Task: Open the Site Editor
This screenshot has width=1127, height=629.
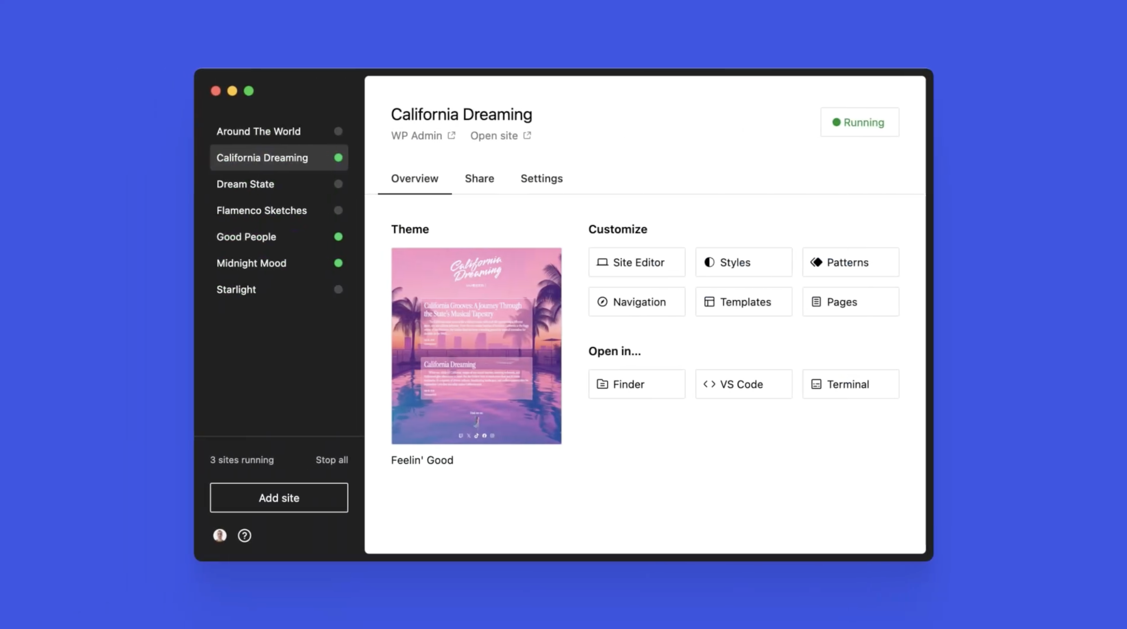Action: point(637,262)
